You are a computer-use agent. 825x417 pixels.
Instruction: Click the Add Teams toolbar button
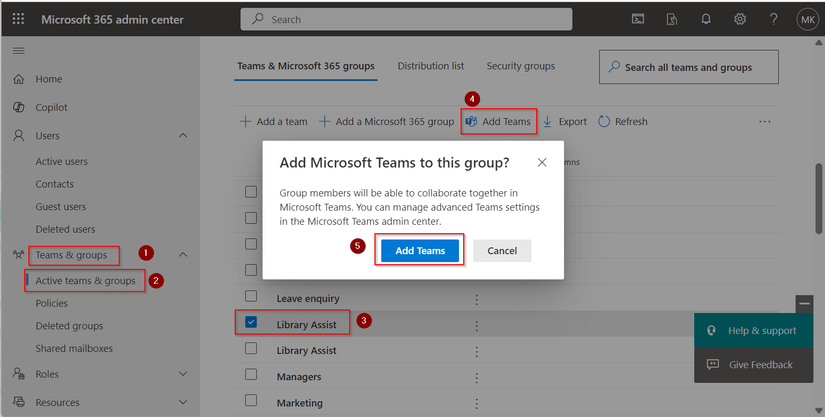pyautogui.click(x=498, y=121)
